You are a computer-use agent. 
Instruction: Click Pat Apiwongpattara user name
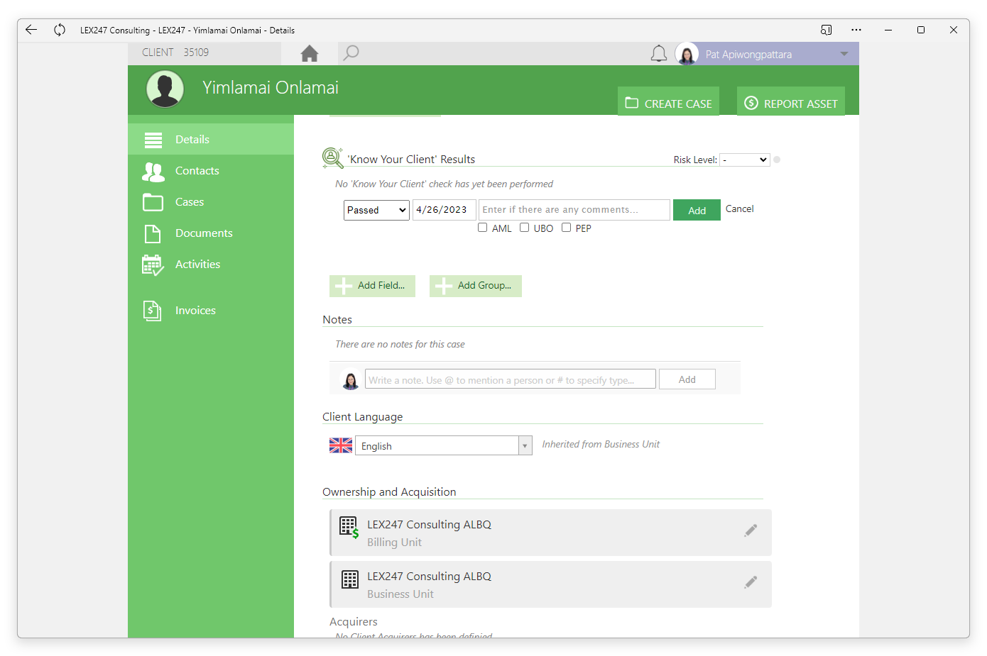[x=748, y=55]
